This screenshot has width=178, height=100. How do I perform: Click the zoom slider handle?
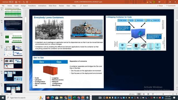click(x=163, y=94)
